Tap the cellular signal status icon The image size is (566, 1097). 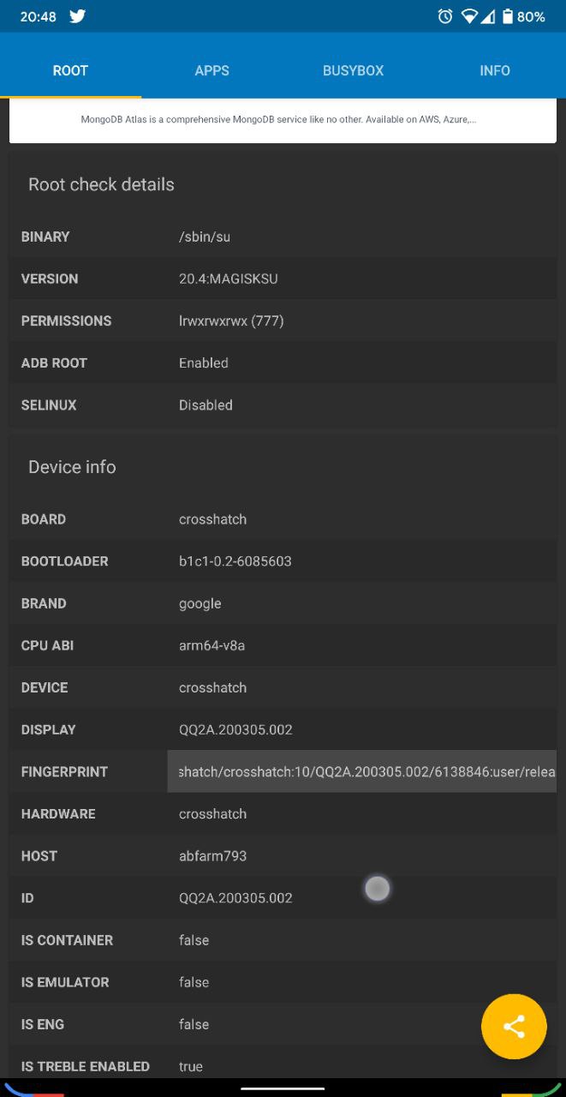click(487, 16)
